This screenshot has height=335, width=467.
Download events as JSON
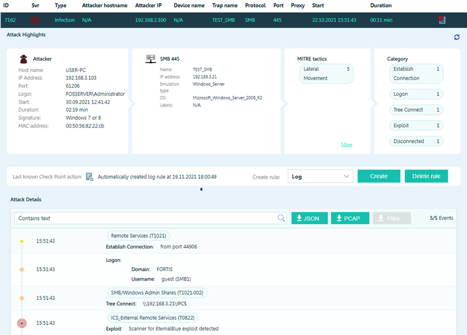point(309,218)
